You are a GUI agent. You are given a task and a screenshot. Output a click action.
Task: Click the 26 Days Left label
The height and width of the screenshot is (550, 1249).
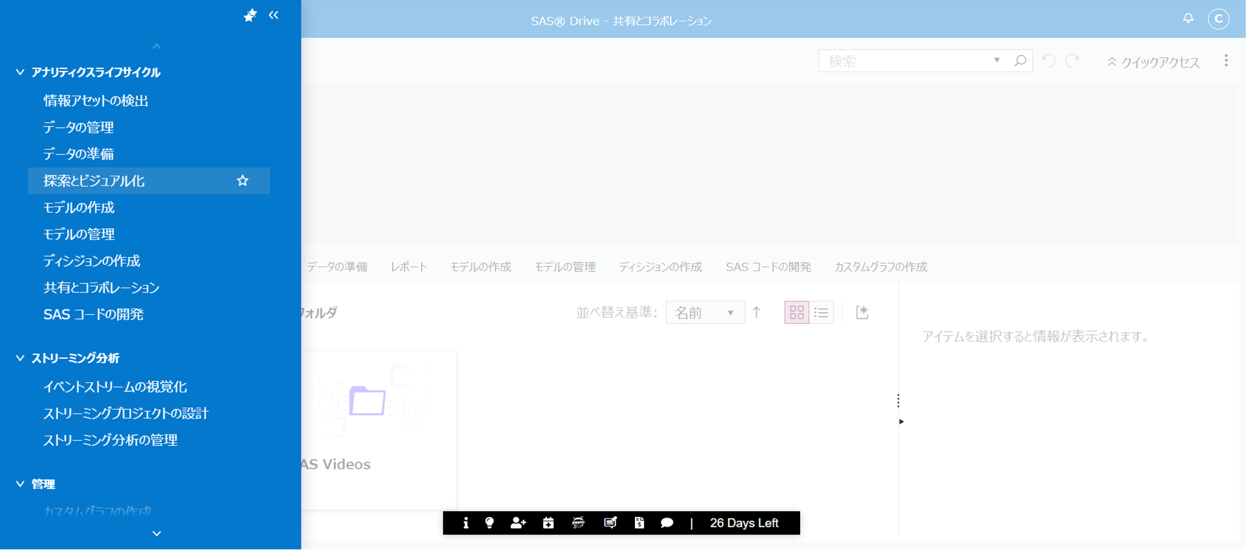coord(744,523)
